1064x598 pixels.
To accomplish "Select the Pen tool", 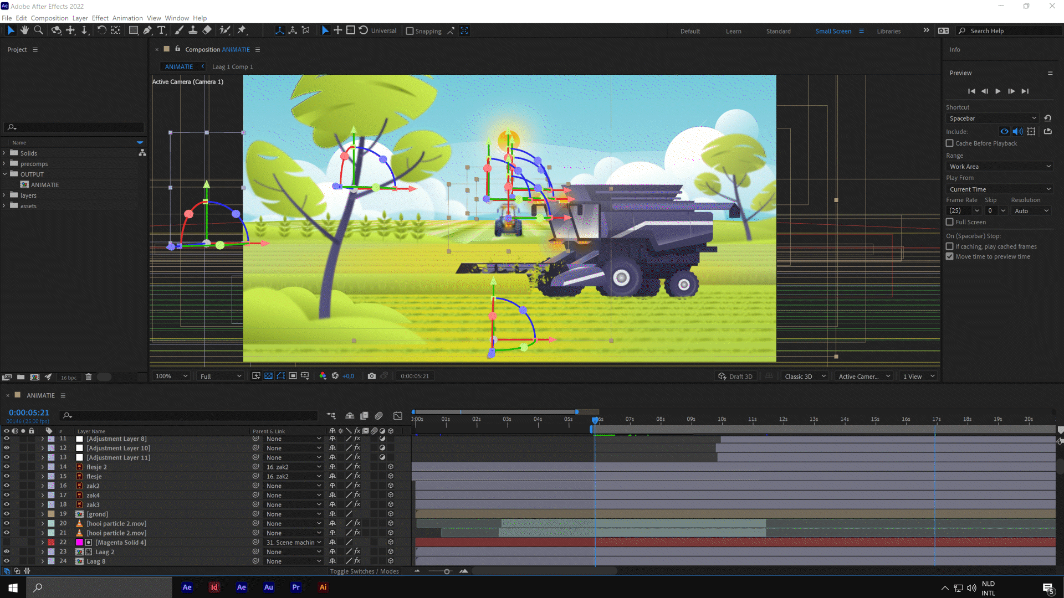I will (147, 30).
